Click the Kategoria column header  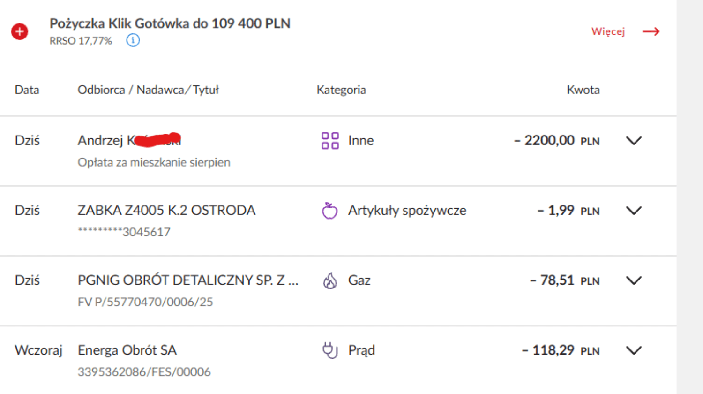[341, 90]
